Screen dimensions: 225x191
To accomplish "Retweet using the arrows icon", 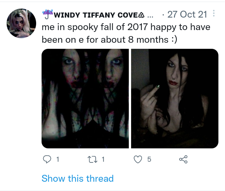I will (x=93, y=159).
